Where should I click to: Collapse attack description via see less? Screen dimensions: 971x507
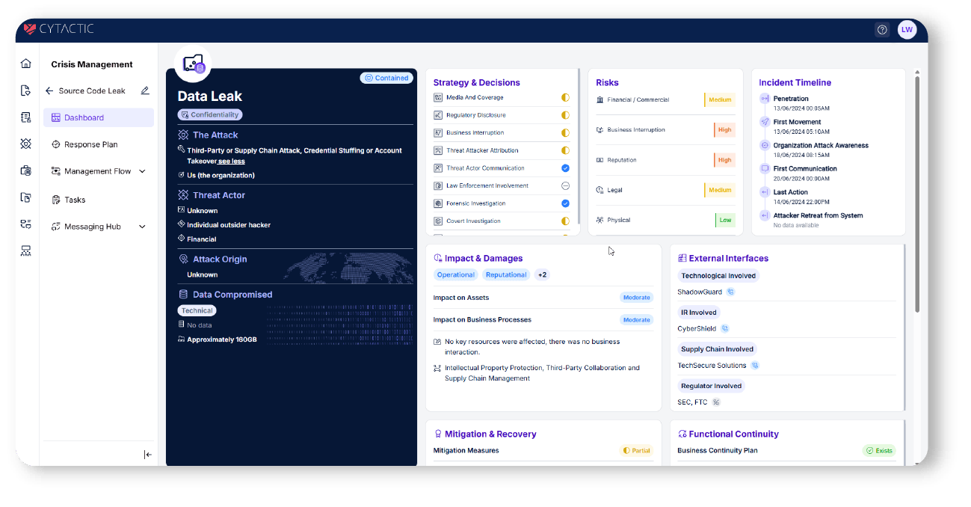pyautogui.click(x=231, y=161)
